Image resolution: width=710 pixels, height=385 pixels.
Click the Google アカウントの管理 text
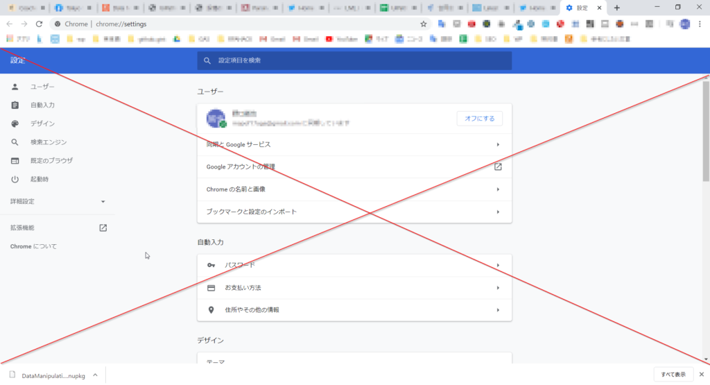241,166
